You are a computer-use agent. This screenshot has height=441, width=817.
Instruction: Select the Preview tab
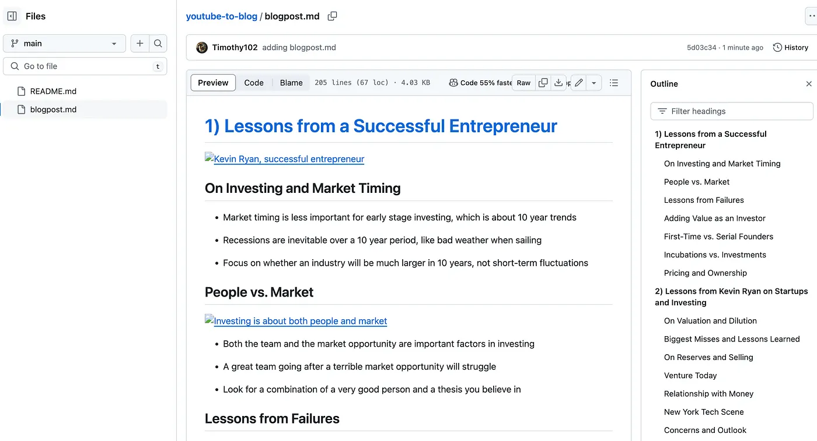(x=213, y=83)
